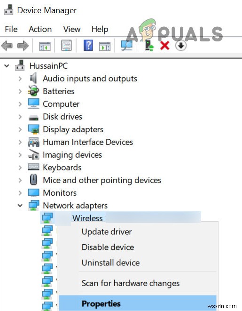Expand the Monitors category
Viewport: 242px width, 311px height.
coord(20,193)
